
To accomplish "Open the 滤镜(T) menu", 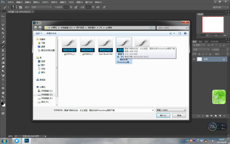I will point(63,2).
